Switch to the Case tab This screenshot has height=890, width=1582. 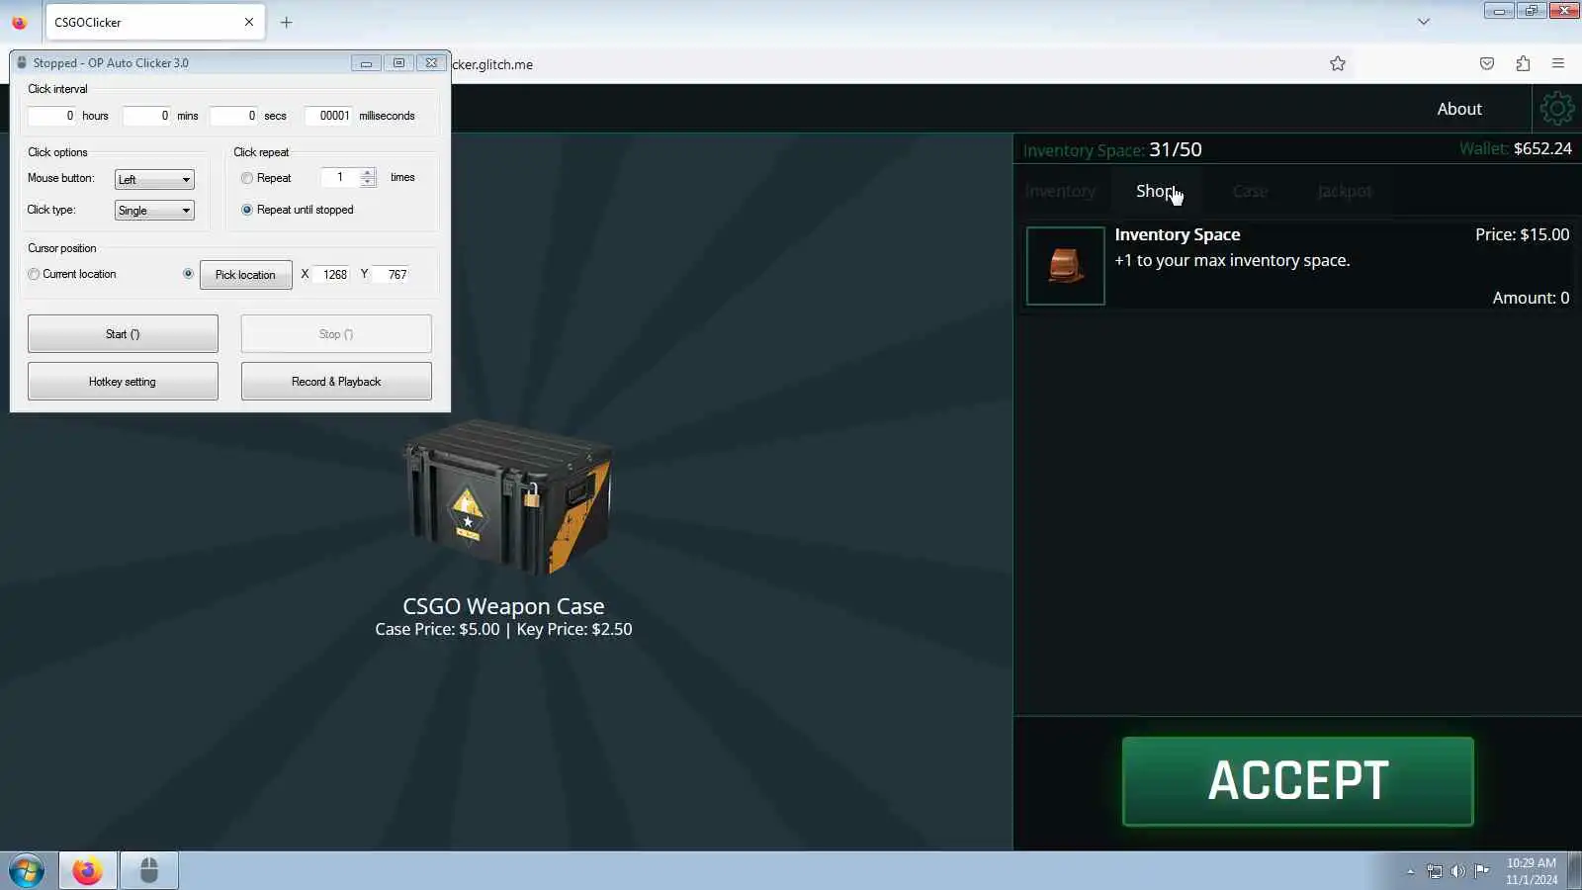[x=1250, y=191]
